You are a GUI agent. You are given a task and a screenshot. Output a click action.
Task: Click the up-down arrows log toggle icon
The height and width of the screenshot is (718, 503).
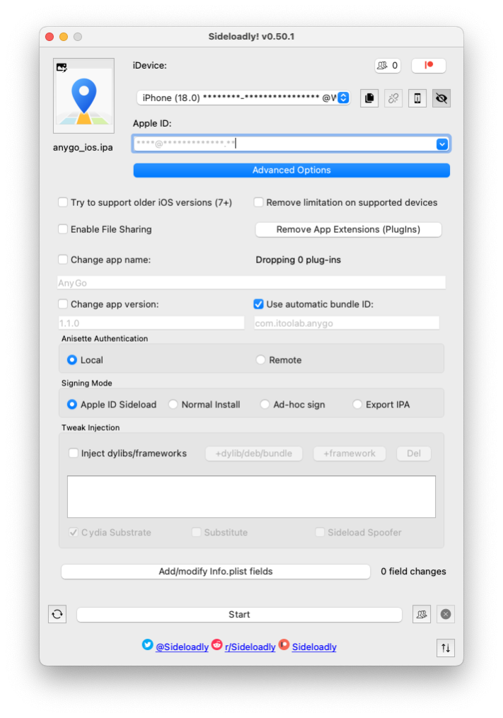[445, 647]
